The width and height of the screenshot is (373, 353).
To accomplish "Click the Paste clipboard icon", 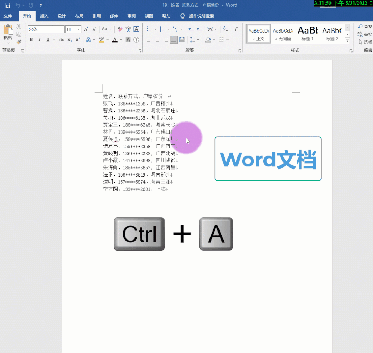I will pyautogui.click(x=8, y=30).
